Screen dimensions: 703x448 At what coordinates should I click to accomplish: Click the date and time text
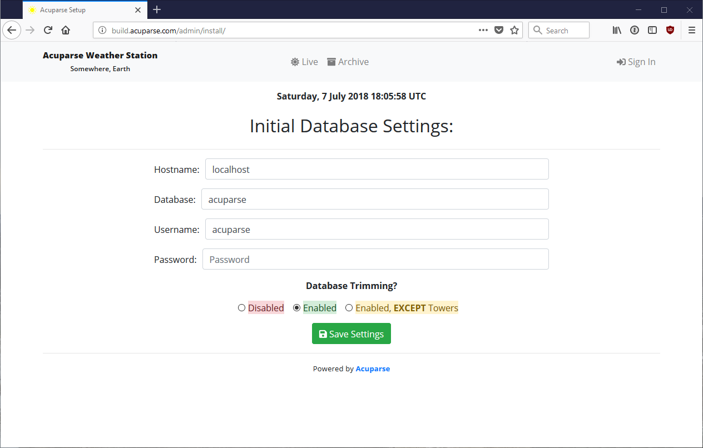(x=351, y=96)
